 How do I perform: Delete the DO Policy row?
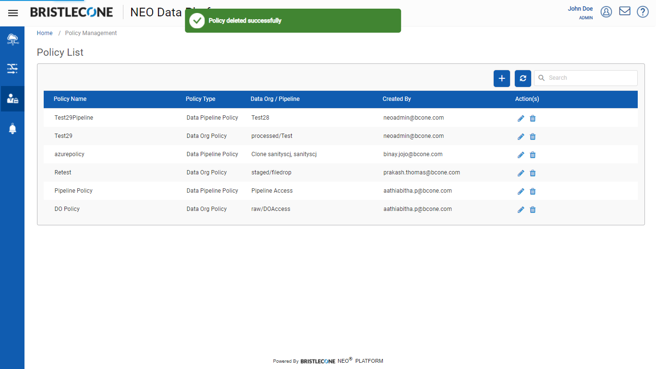533,209
